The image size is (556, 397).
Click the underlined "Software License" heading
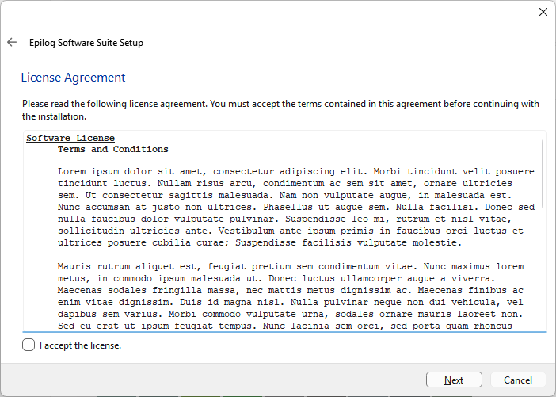(x=70, y=138)
